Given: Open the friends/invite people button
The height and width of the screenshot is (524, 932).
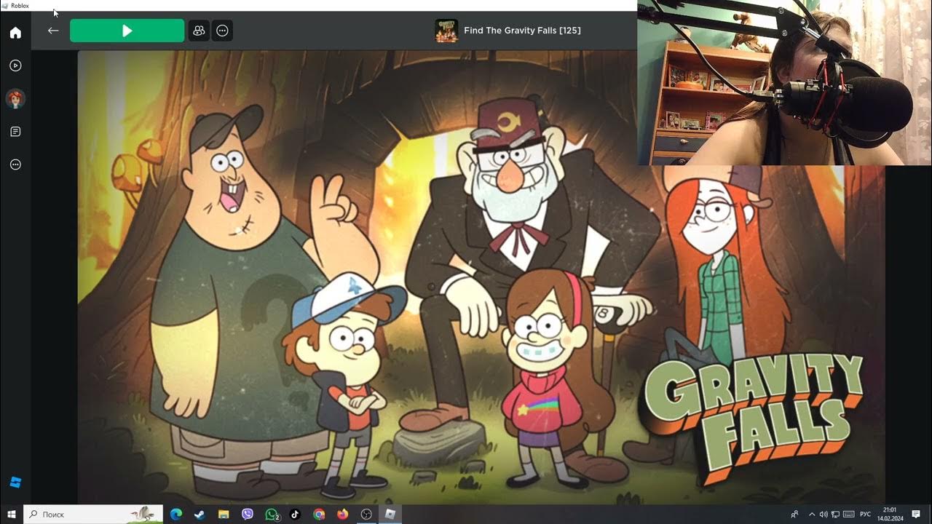Looking at the screenshot, I should click(199, 31).
